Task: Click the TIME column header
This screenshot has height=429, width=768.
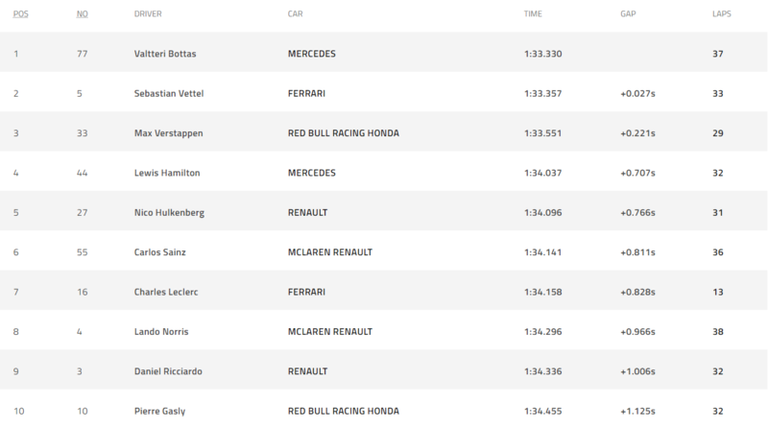Action: (533, 13)
